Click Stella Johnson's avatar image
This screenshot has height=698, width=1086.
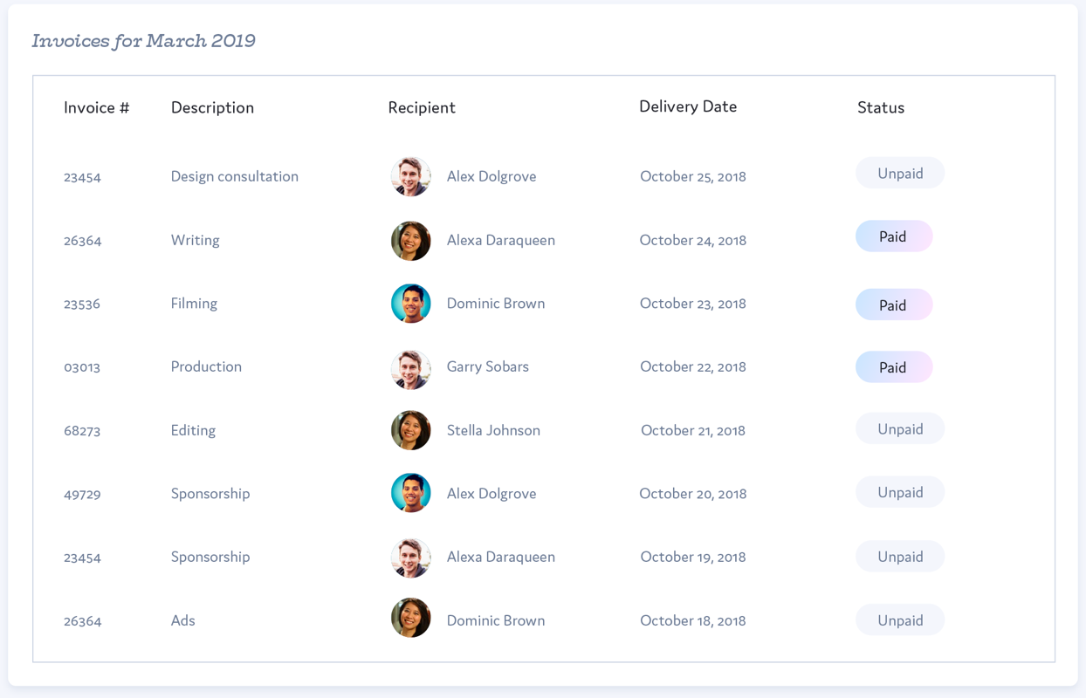pyautogui.click(x=410, y=430)
